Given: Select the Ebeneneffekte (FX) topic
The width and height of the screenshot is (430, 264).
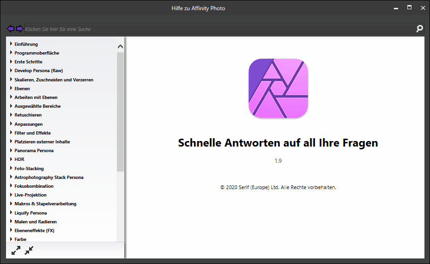Looking at the screenshot, I should 35,231.
